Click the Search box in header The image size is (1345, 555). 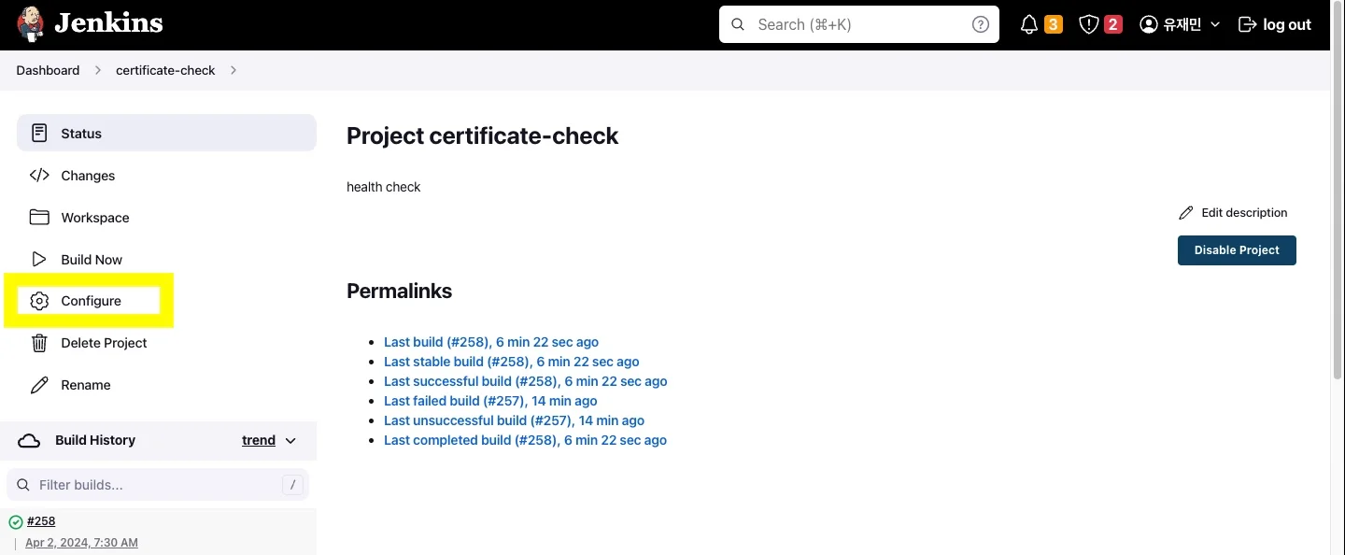point(857,25)
